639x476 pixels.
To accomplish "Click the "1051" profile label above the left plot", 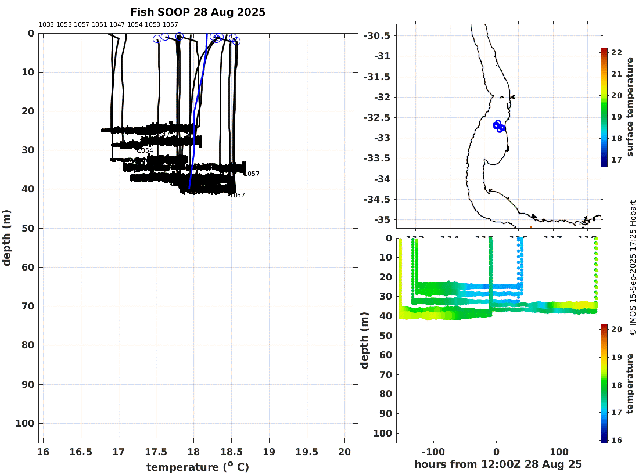I will (x=99, y=24).
